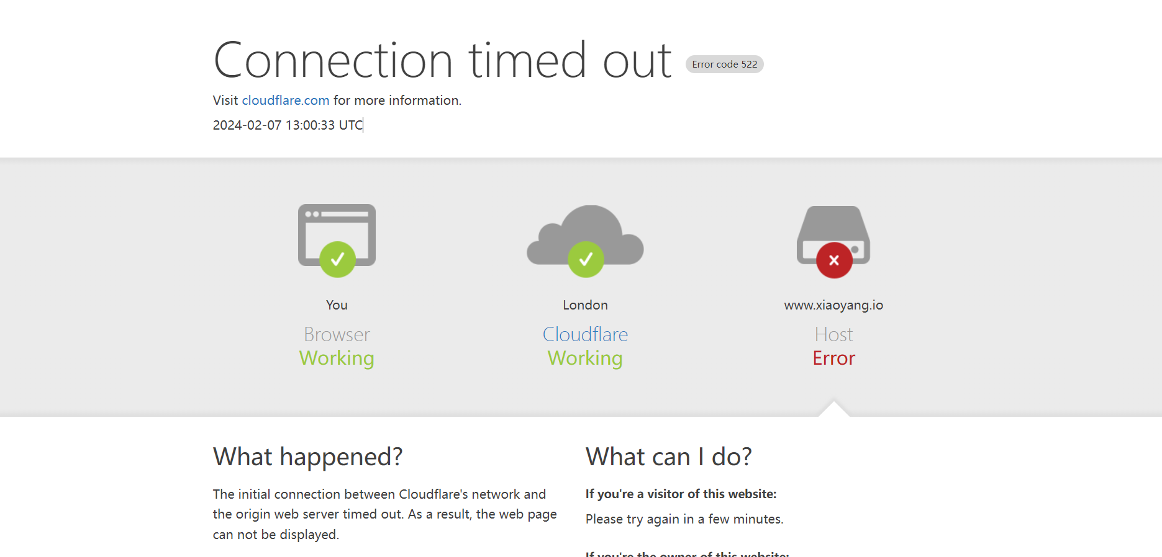Image resolution: width=1162 pixels, height=557 pixels.
Task: Click the white pointer triangle below Host
Action: (x=834, y=409)
